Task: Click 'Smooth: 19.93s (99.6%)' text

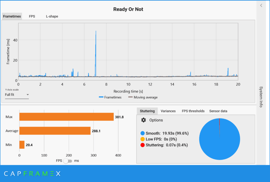Action: coord(167,133)
